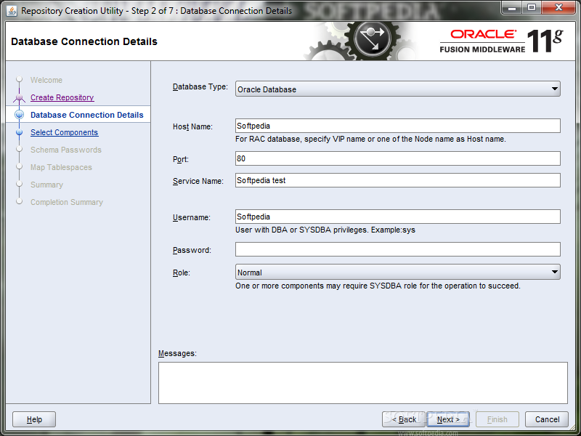Click the SYSDBA role requirement note

(378, 286)
